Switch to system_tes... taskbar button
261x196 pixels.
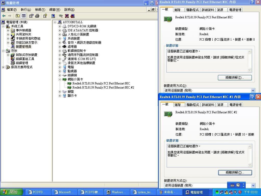pyautogui.click(x=143, y=192)
